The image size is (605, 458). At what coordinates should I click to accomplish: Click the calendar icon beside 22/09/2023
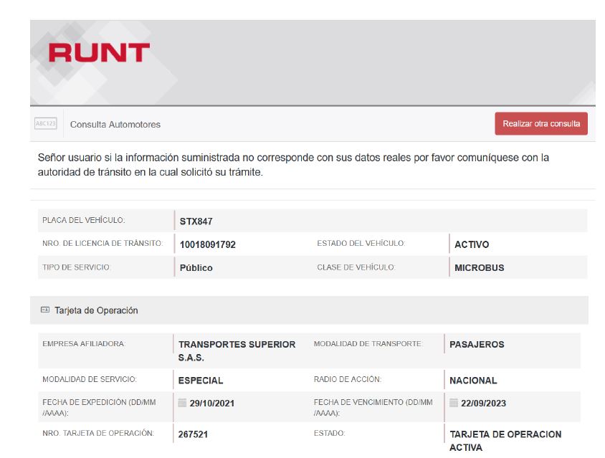pyautogui.click(x=454, y=403)
